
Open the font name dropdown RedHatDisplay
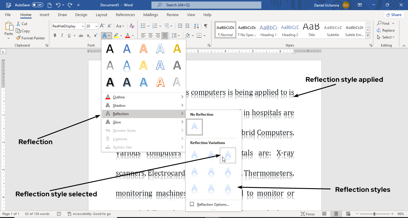click(83, 26)
